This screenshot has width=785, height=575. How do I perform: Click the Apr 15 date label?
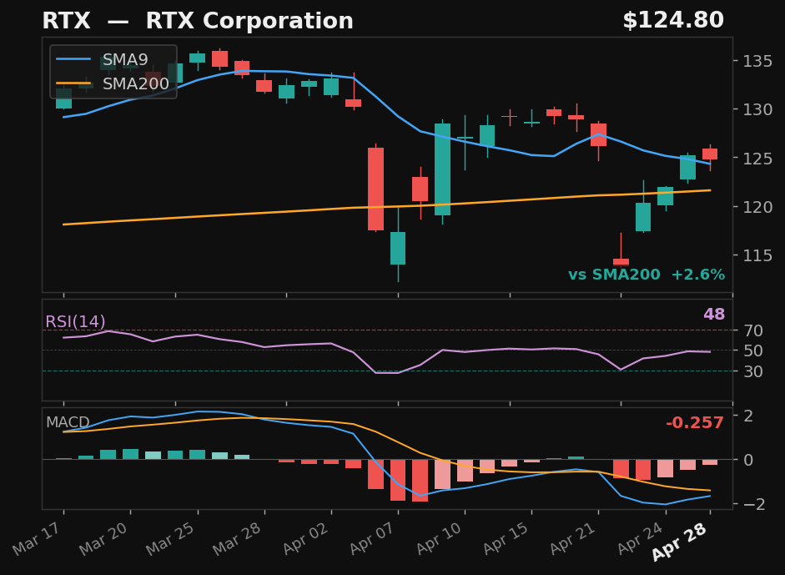[x=506, y=538]
